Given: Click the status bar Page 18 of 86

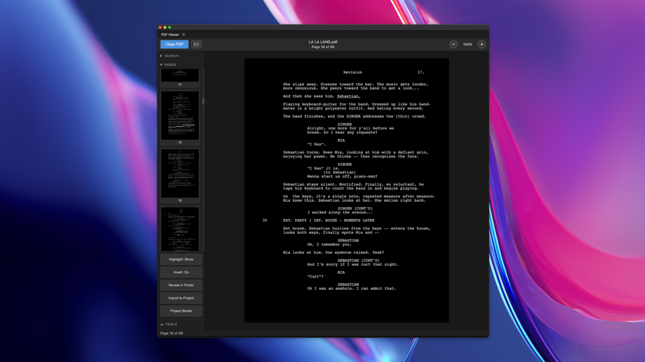Looking at the screenshot, I should click(x=171, y=333).
